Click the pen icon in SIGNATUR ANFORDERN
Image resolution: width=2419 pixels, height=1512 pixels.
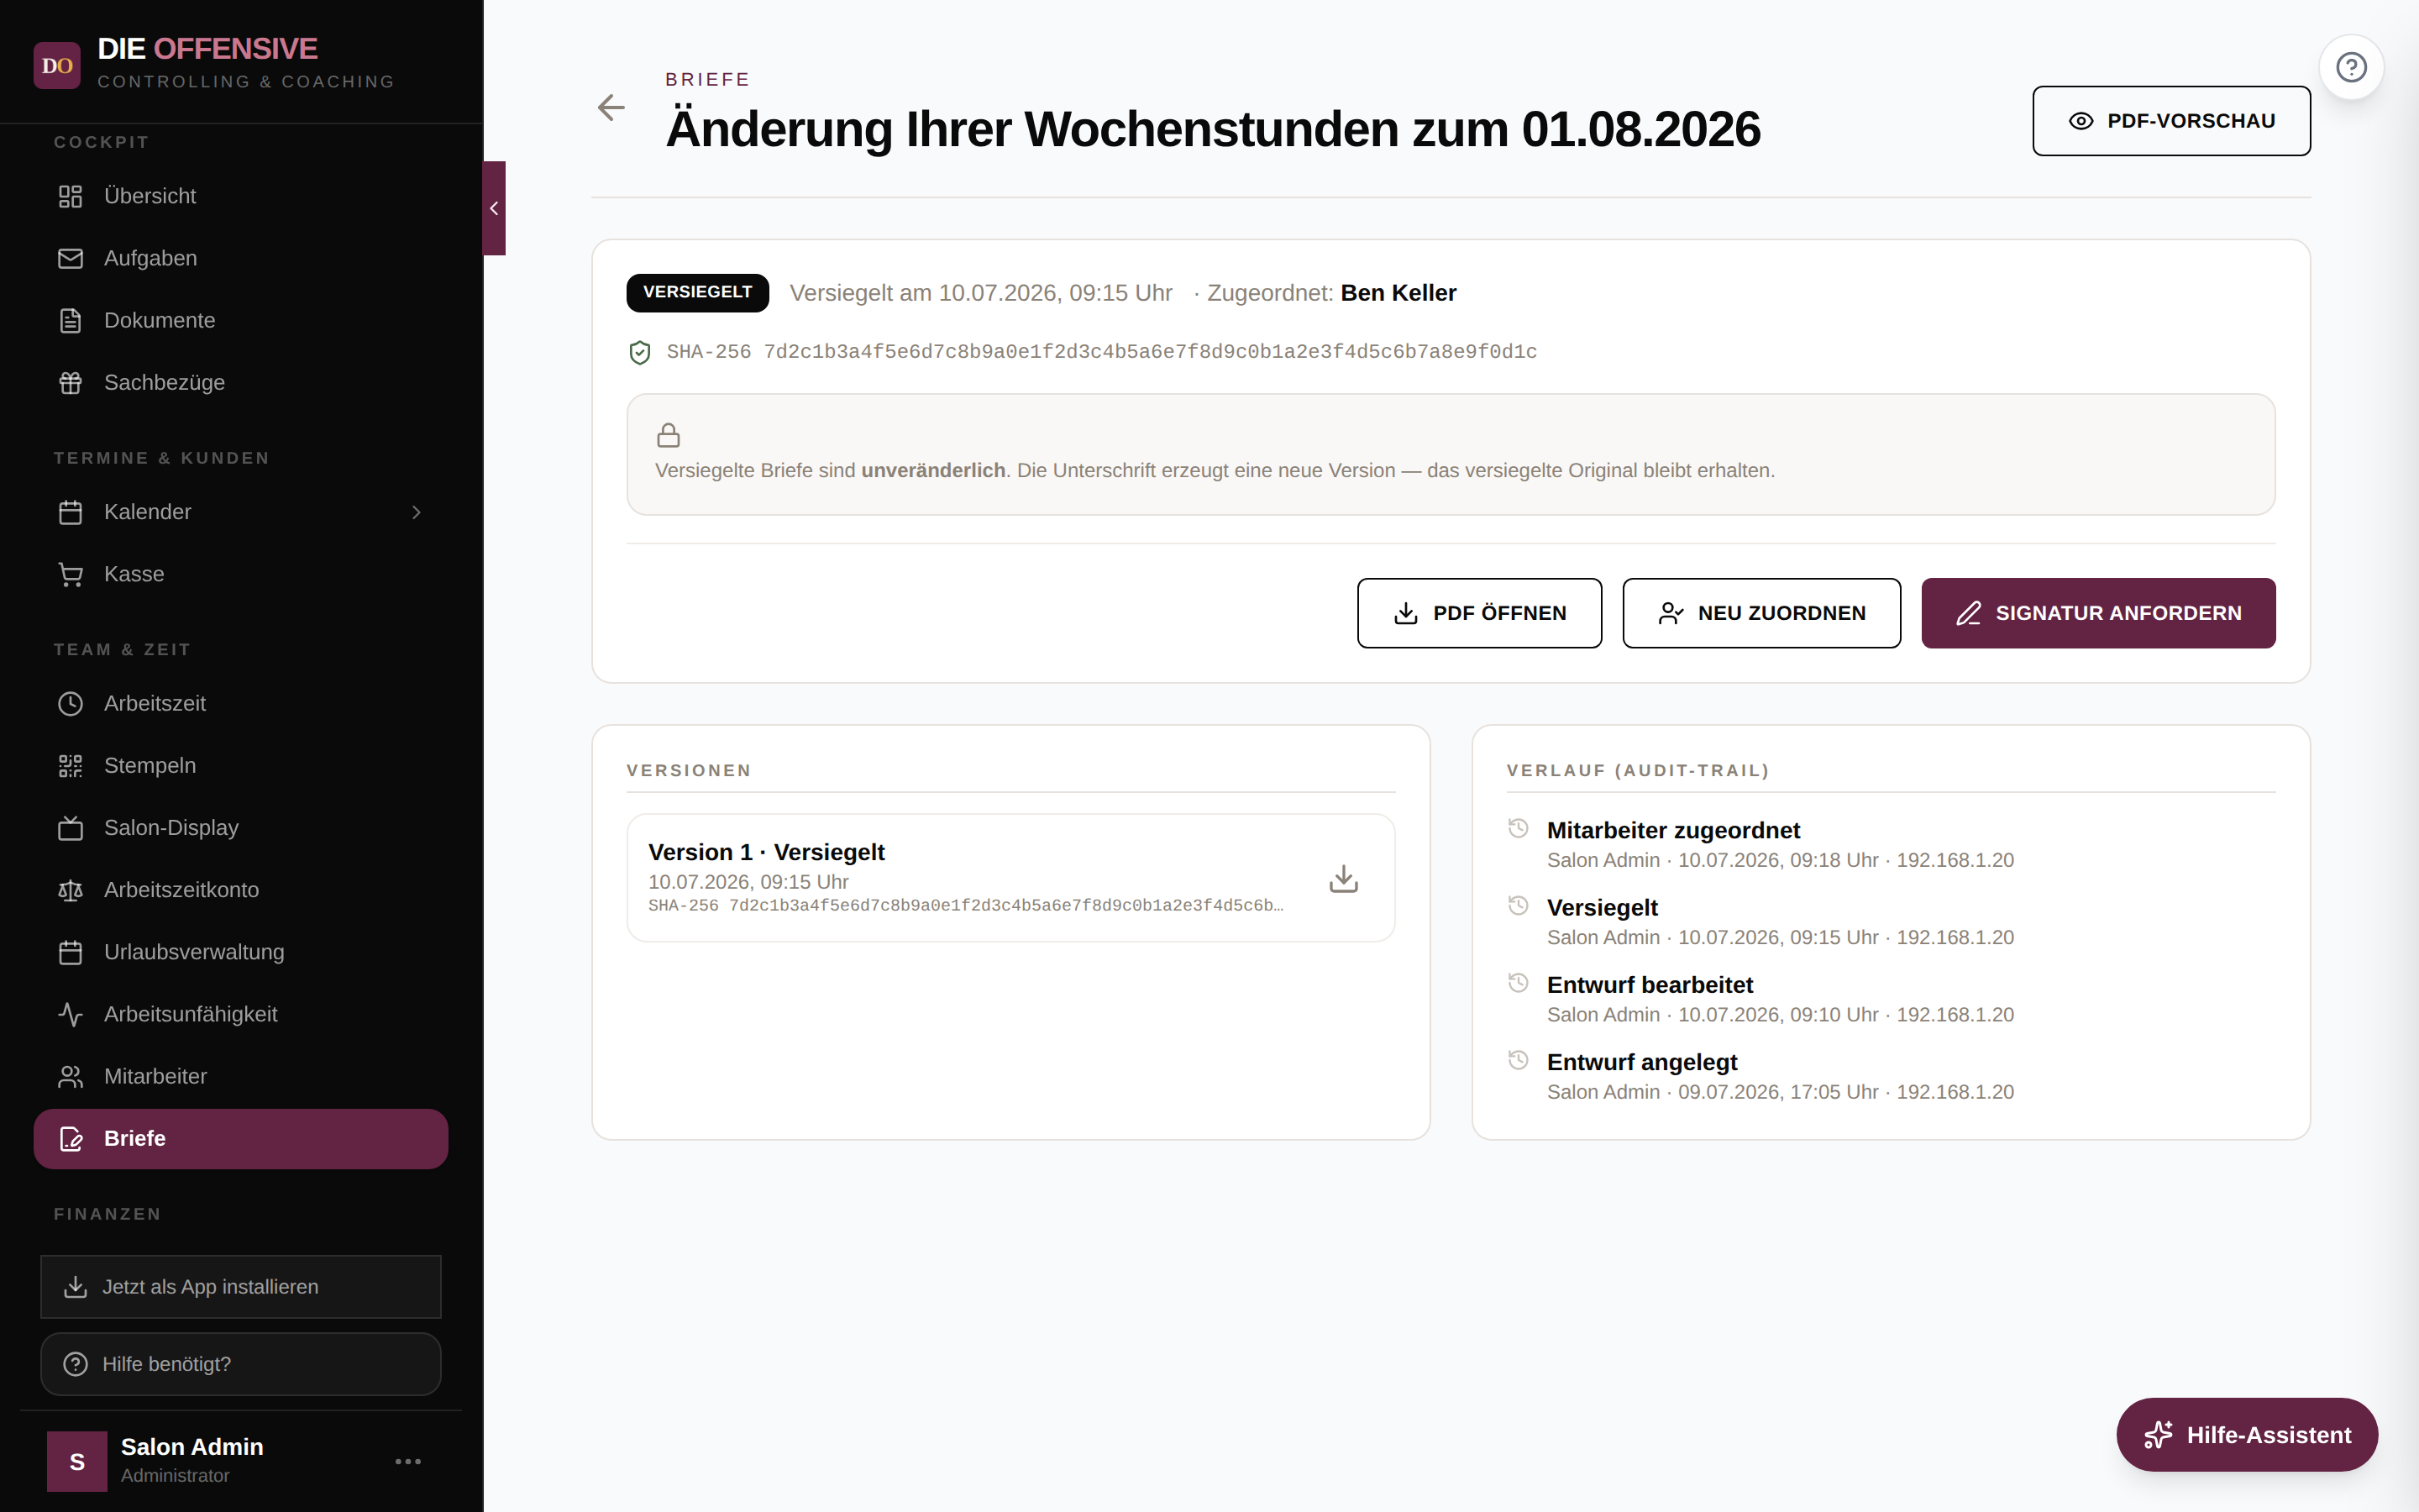coord(1968,613)
